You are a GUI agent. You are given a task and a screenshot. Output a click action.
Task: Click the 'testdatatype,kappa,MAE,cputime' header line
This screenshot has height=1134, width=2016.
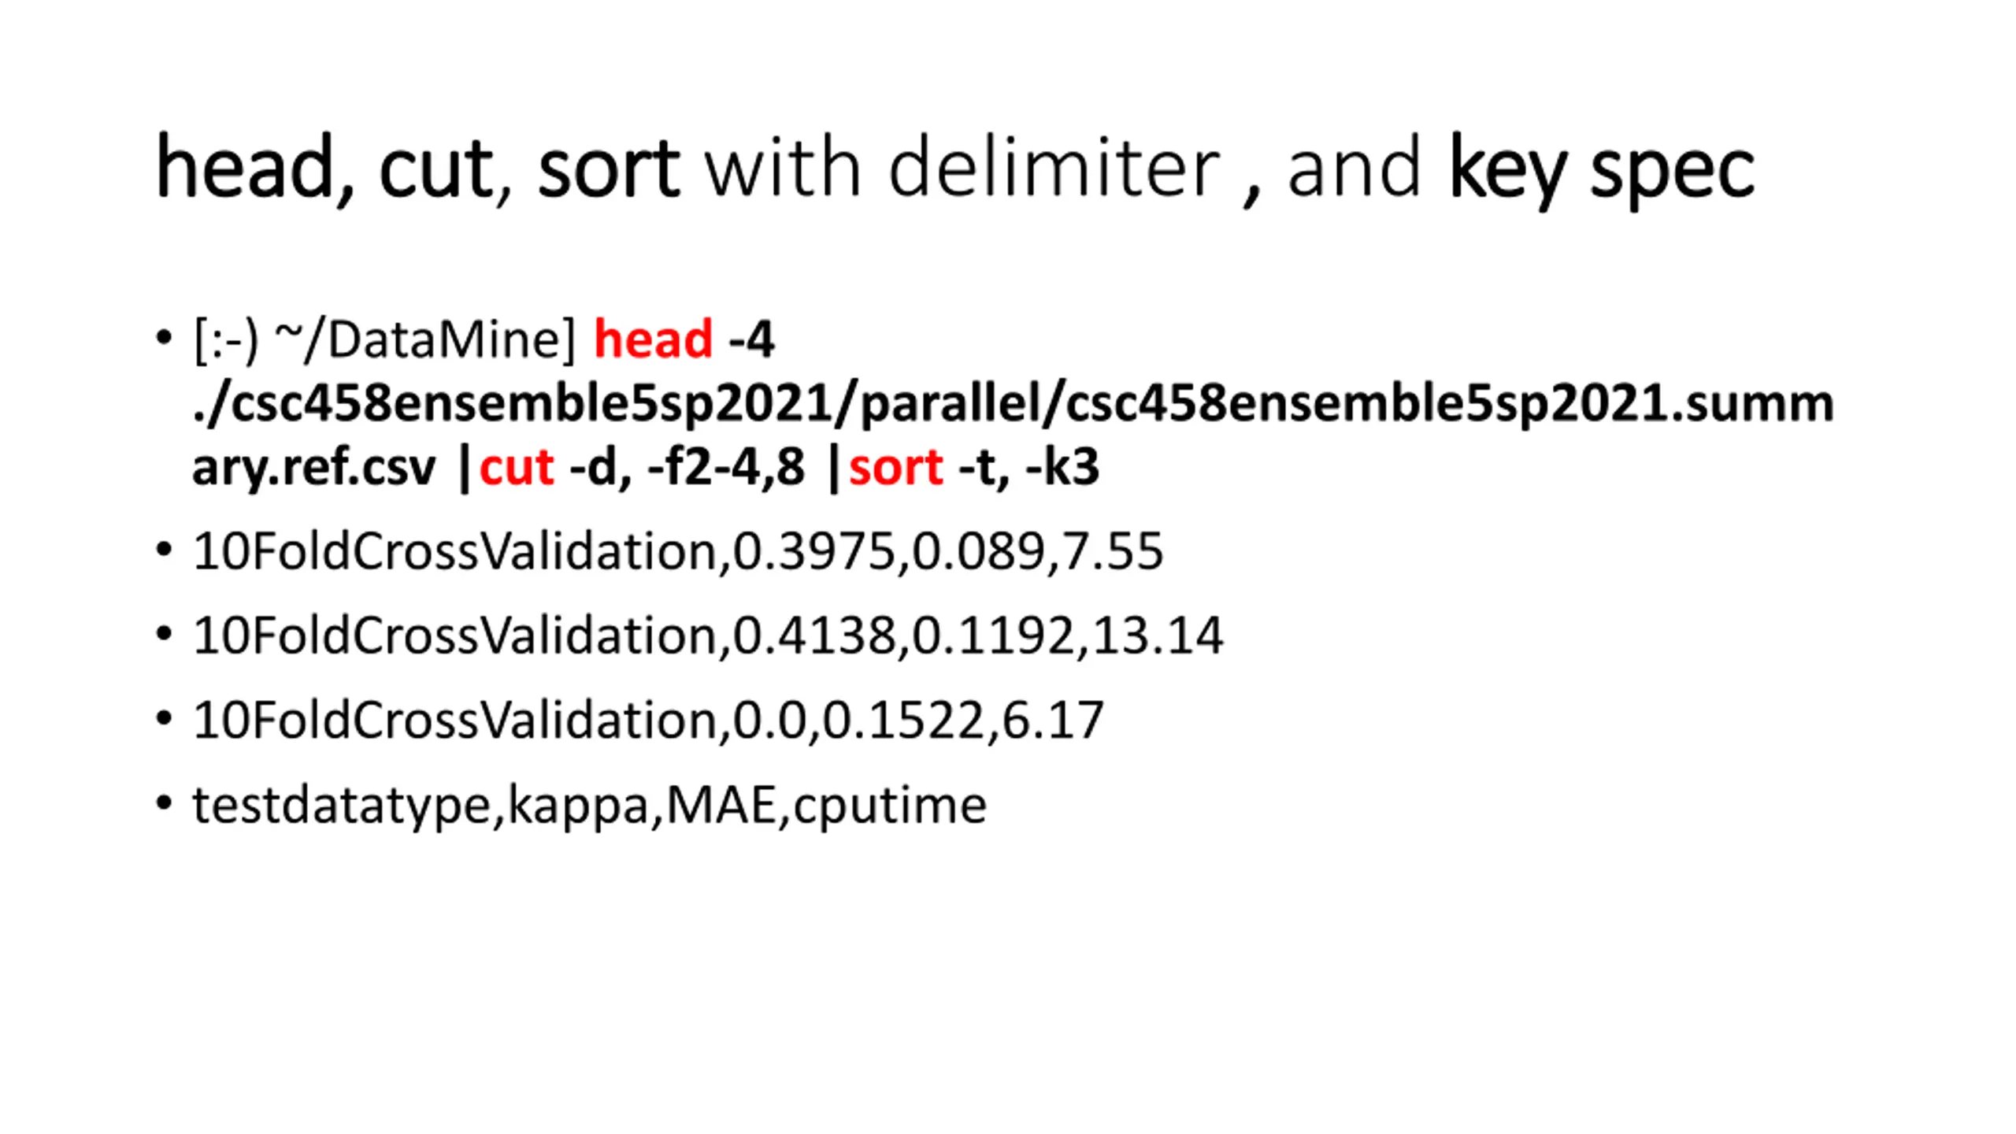589,805
